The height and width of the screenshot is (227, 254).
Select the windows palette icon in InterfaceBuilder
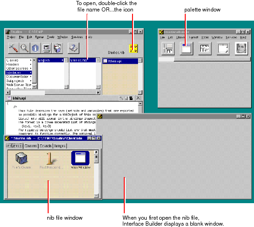point(186,48)
